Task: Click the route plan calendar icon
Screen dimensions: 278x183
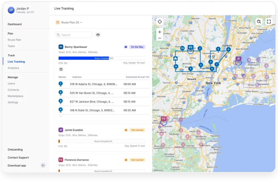Action: click(58, 22)
